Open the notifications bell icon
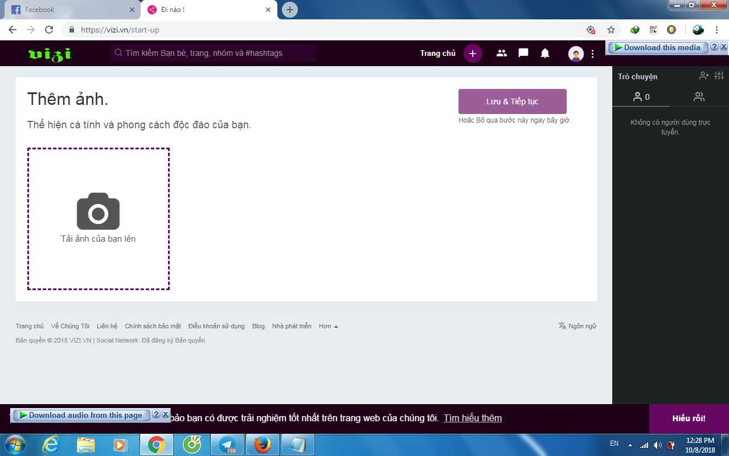 545,53
